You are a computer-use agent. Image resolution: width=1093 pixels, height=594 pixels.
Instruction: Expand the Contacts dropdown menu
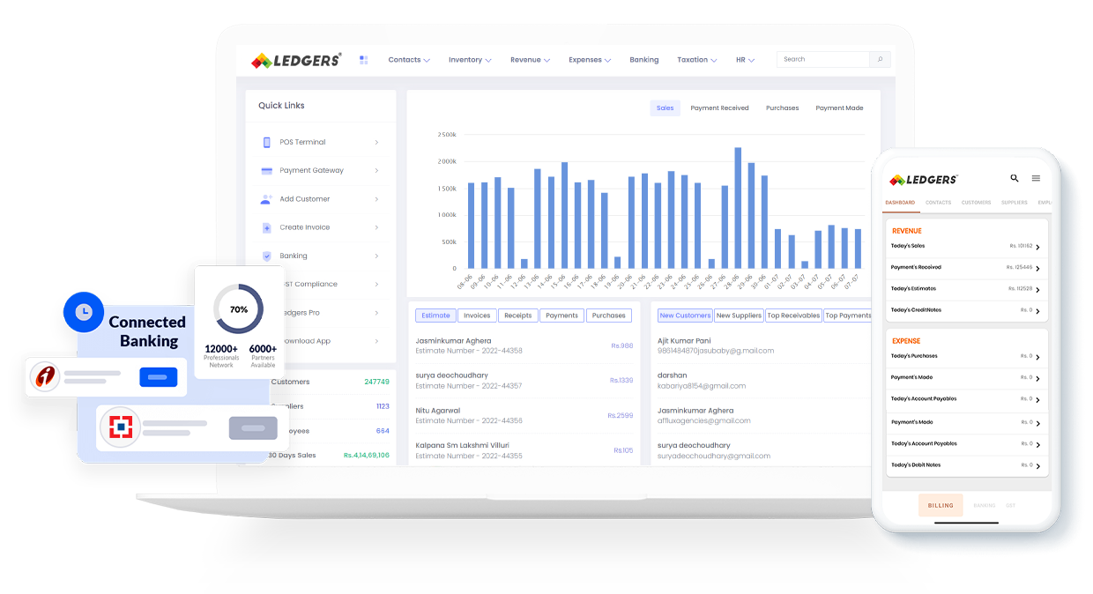tap(408, 59)
